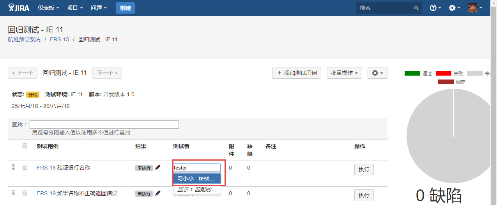The image size is (497, 205).
Task: Open the user avatar menu
Action: 475,8
